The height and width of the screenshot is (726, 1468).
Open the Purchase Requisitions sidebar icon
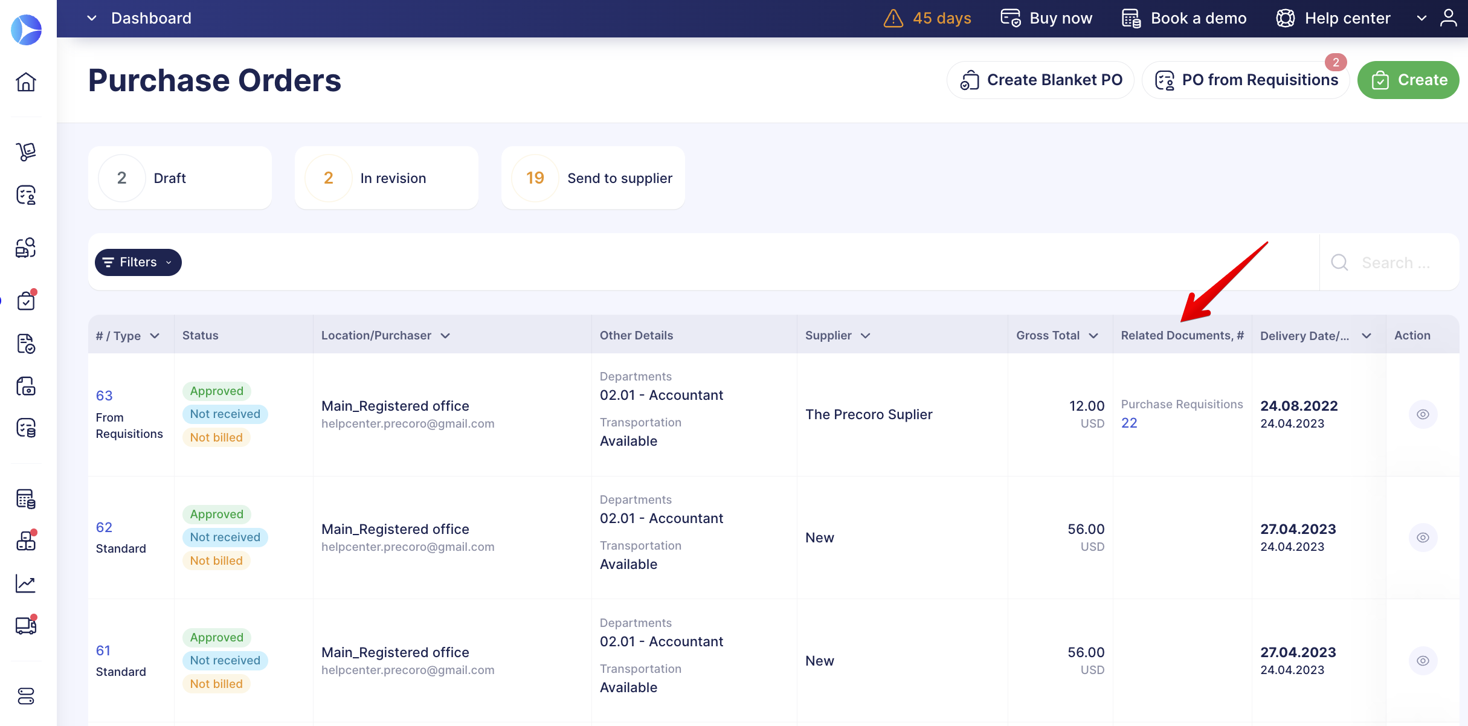tap(26, 196)
